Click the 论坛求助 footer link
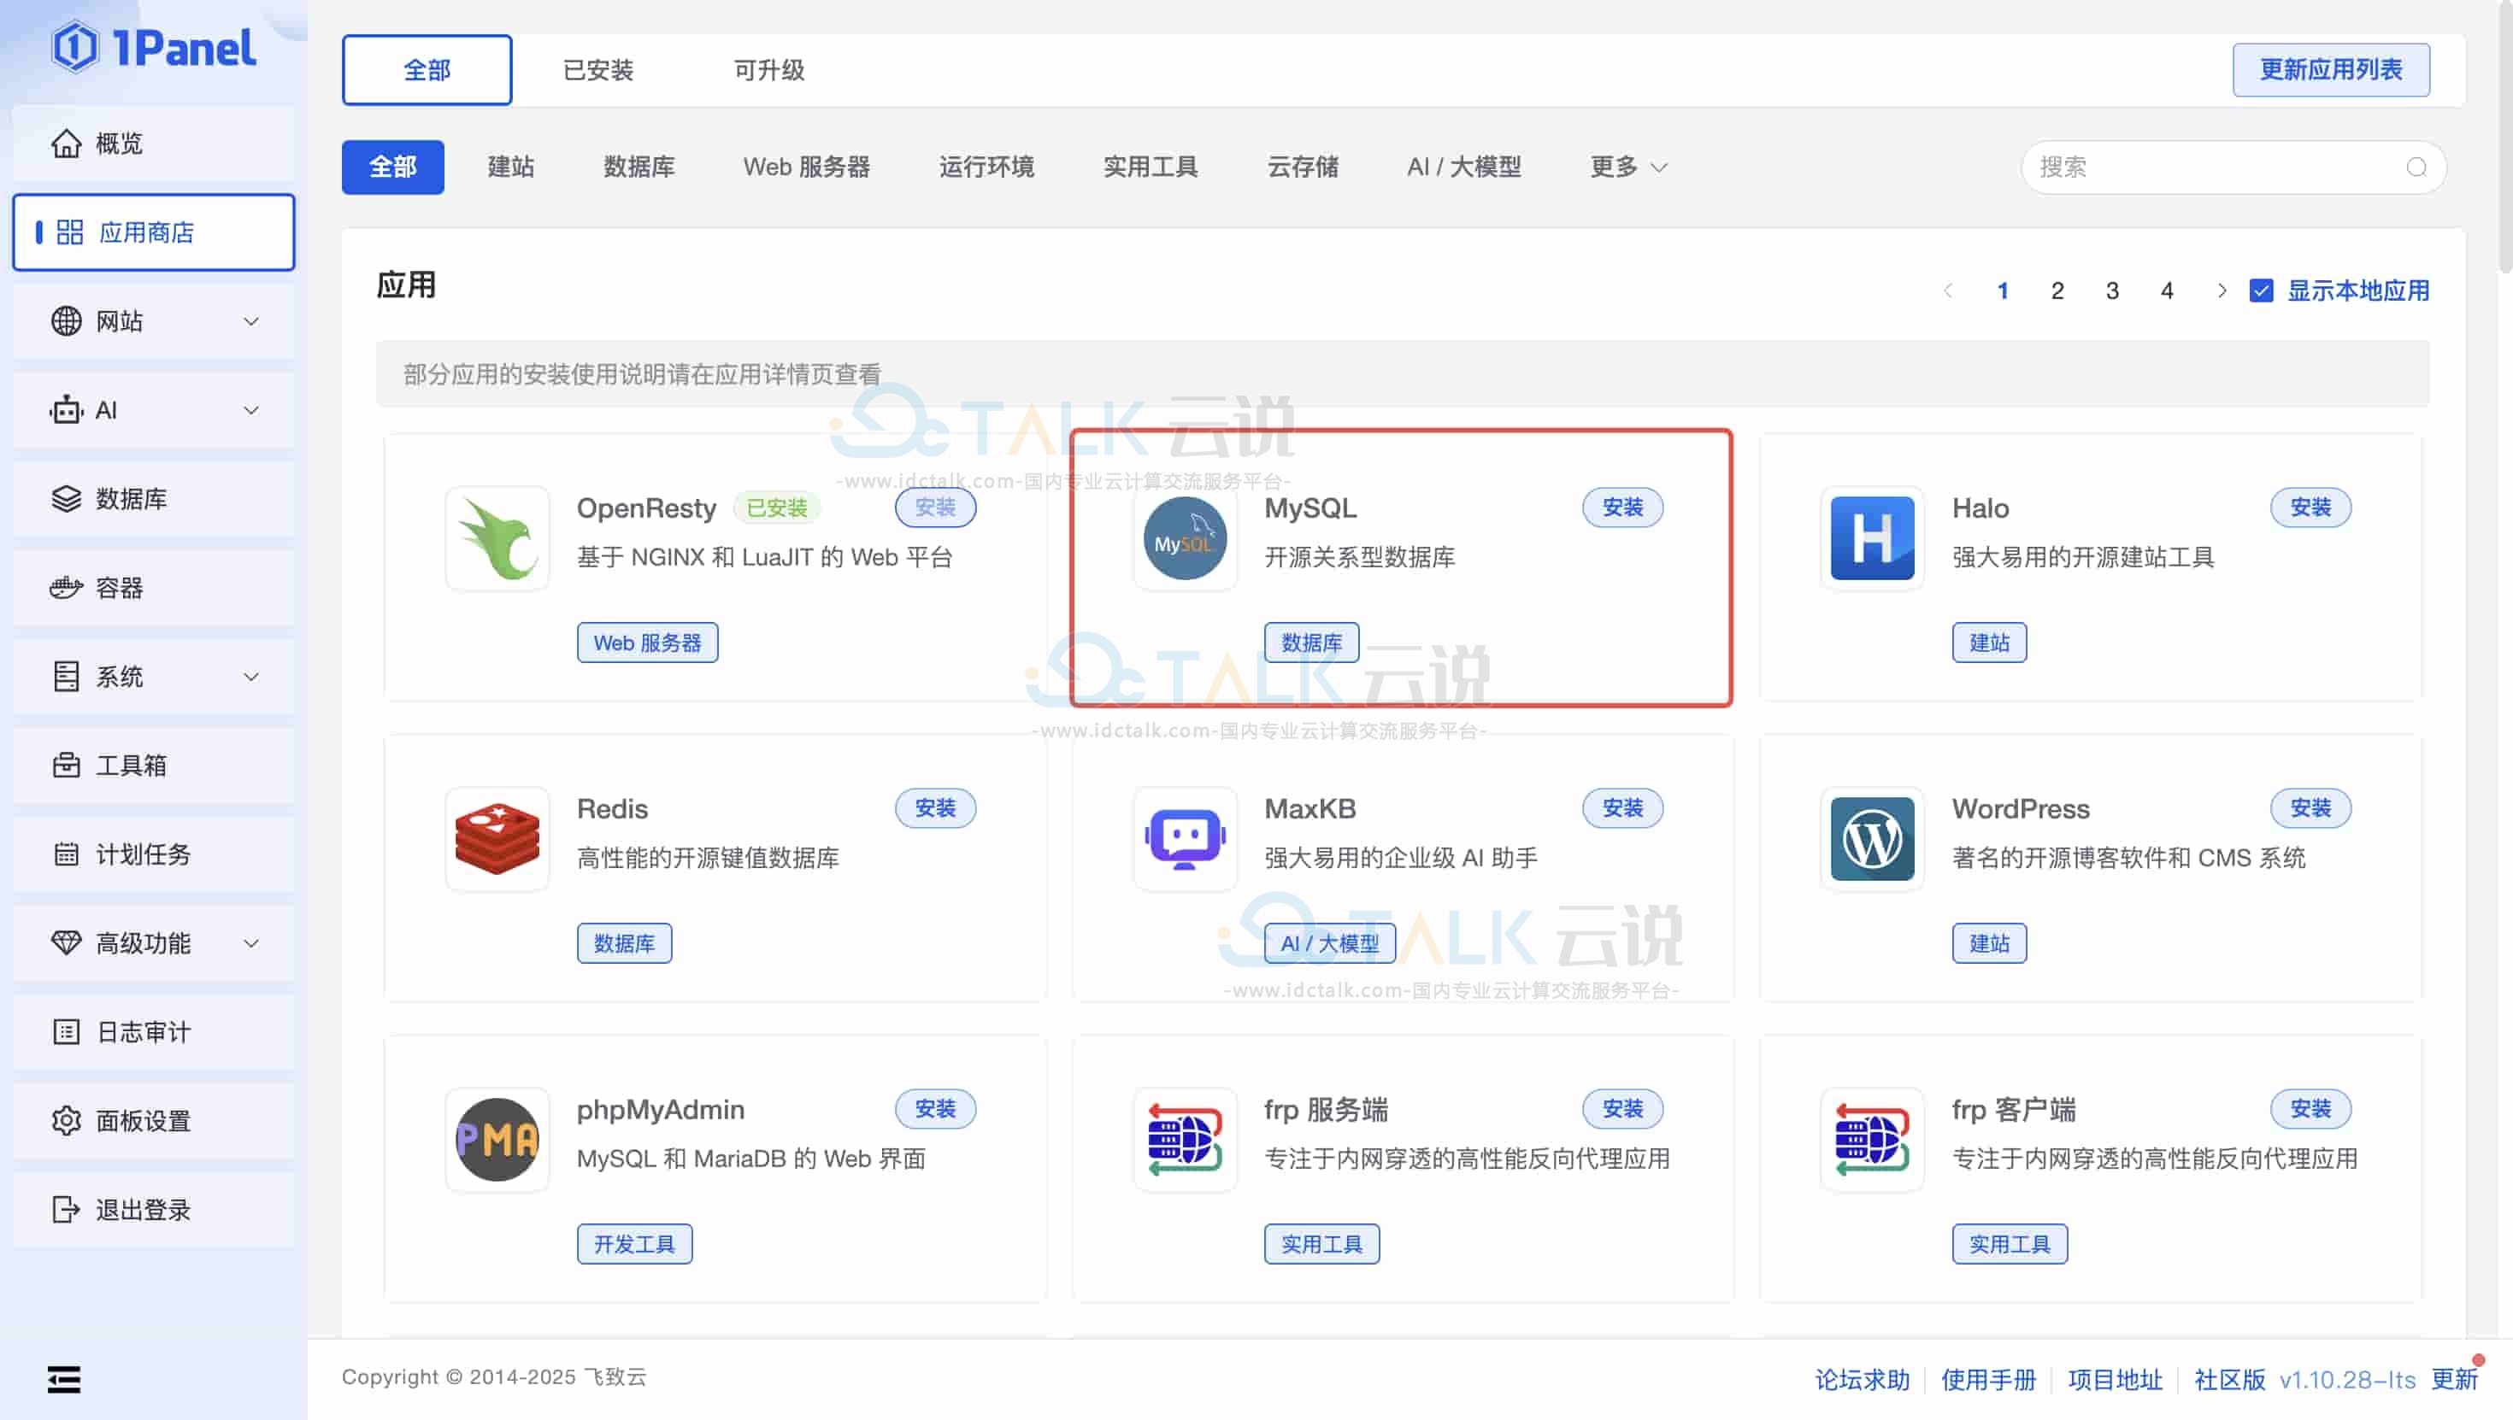 (1863, 1379)
